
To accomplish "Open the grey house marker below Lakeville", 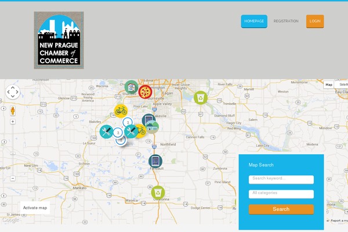I will [153, 127].
